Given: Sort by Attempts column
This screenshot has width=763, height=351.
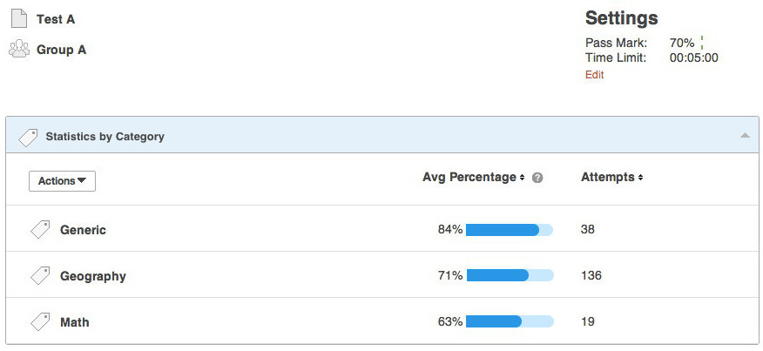Looking at the screenshot, I should [611, 178].
